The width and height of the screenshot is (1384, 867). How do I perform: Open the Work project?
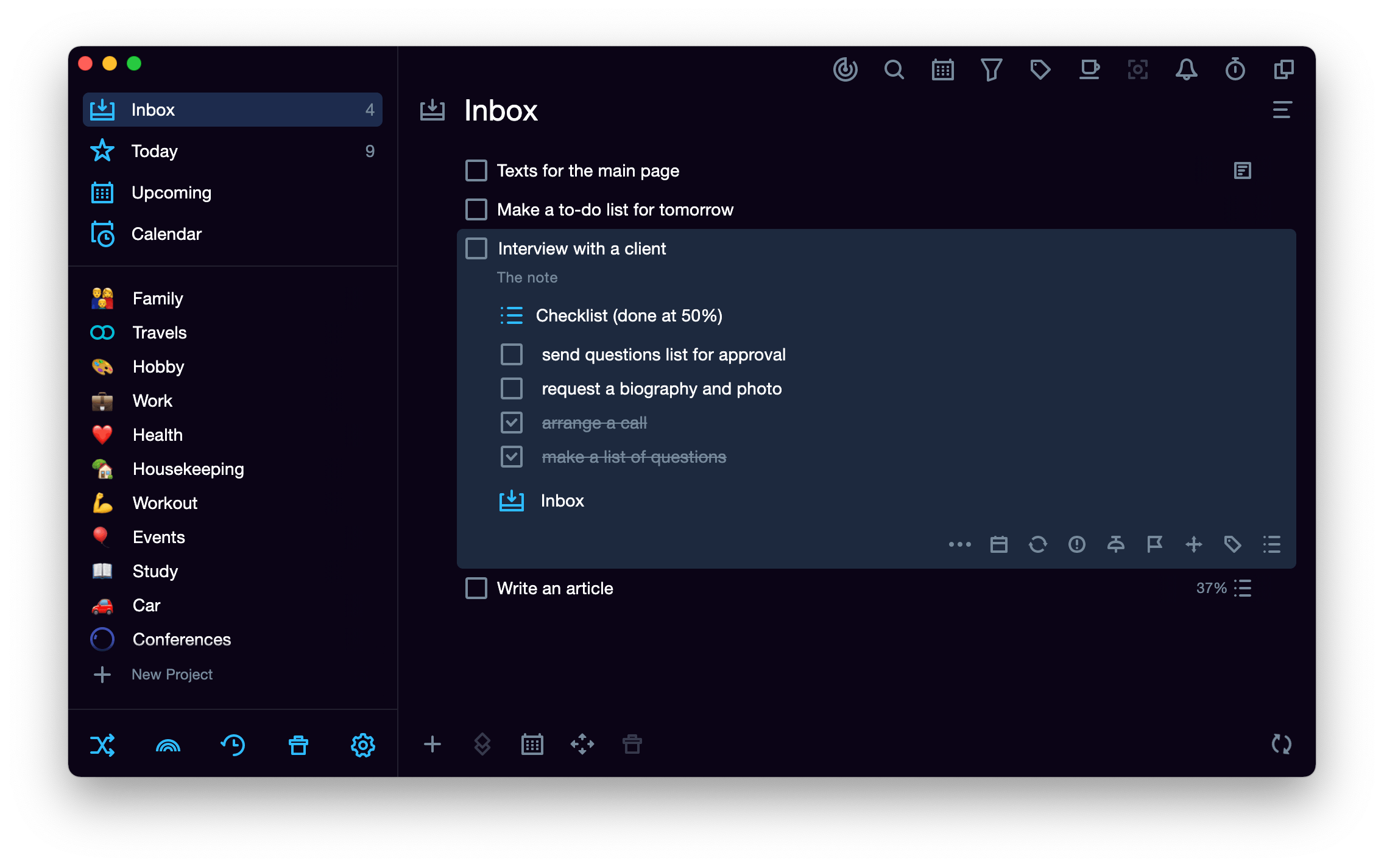coord(233,401)
